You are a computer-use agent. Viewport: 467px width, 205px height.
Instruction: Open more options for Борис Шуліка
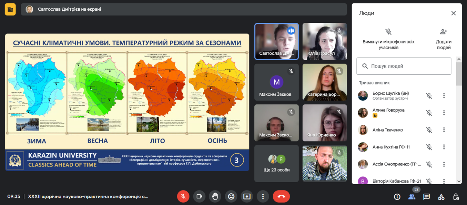click(x=444, y=96)
